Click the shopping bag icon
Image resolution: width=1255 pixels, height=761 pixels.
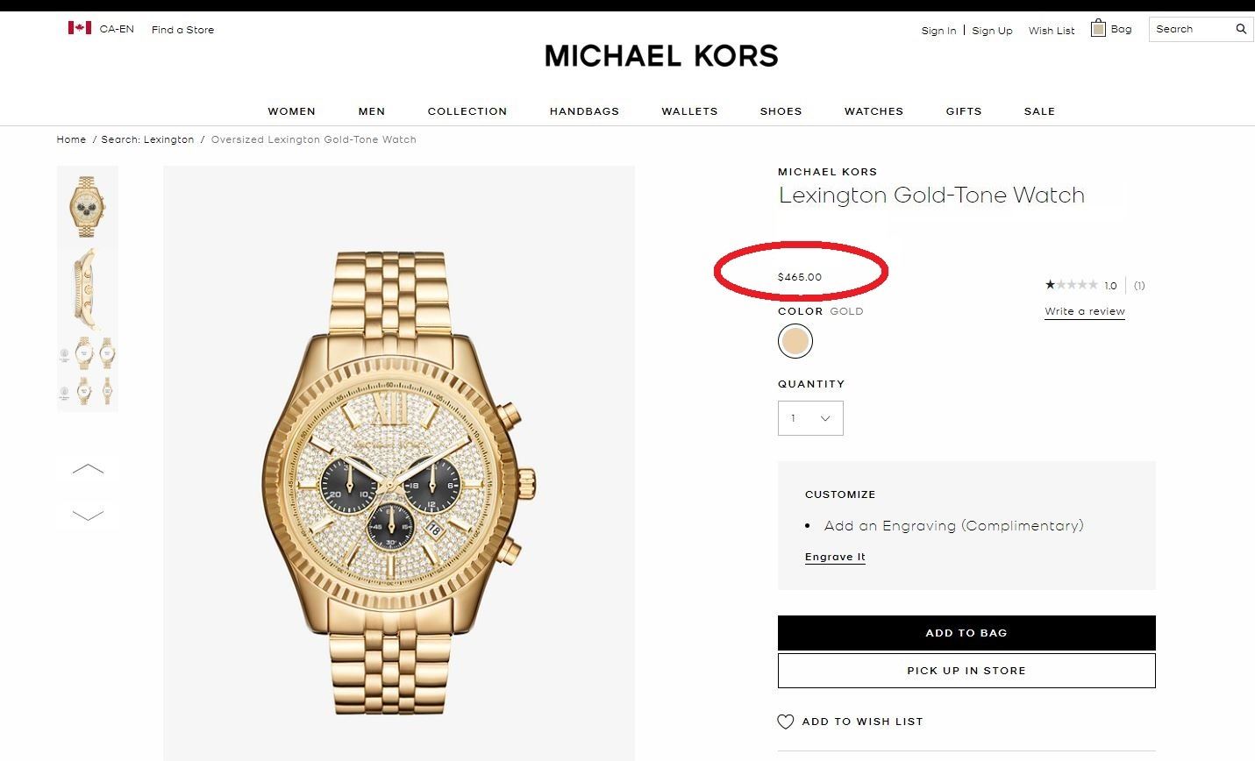tap(1098, 29)
